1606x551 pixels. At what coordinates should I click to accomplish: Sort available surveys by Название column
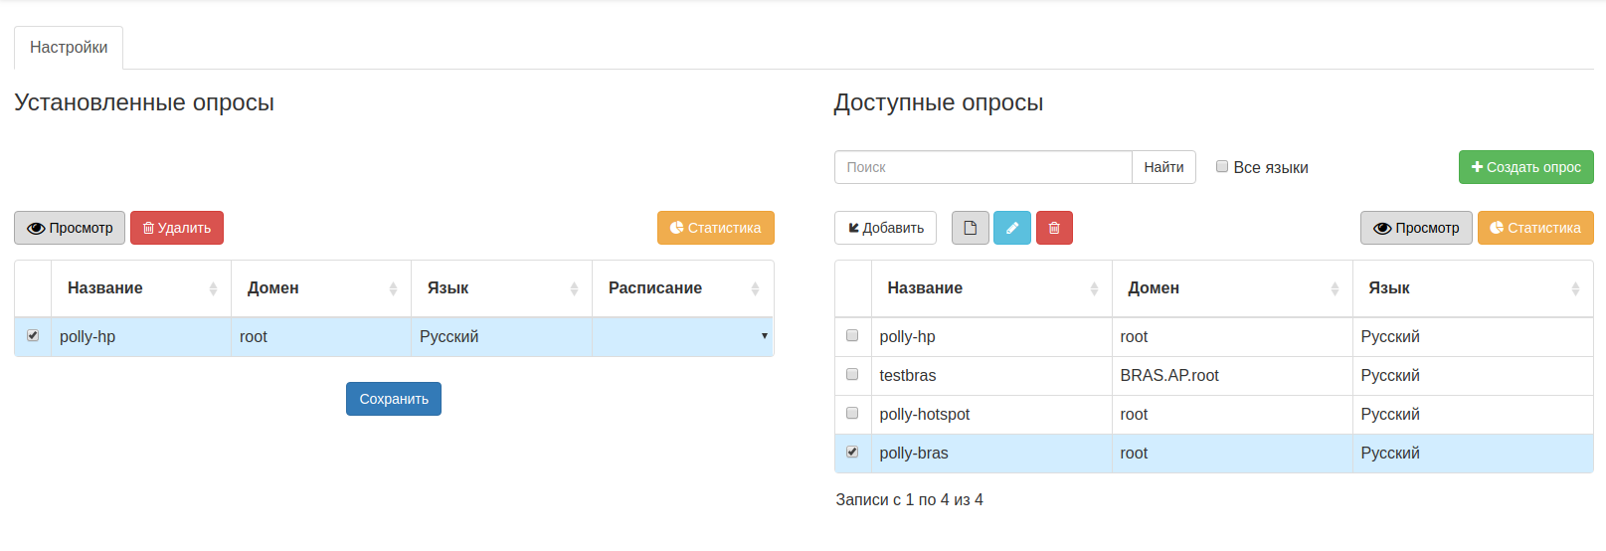(x=991, y=288)
